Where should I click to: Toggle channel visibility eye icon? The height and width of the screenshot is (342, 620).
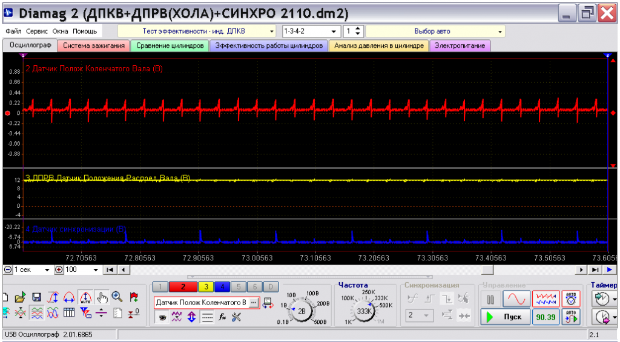click(x=162, y=317)
